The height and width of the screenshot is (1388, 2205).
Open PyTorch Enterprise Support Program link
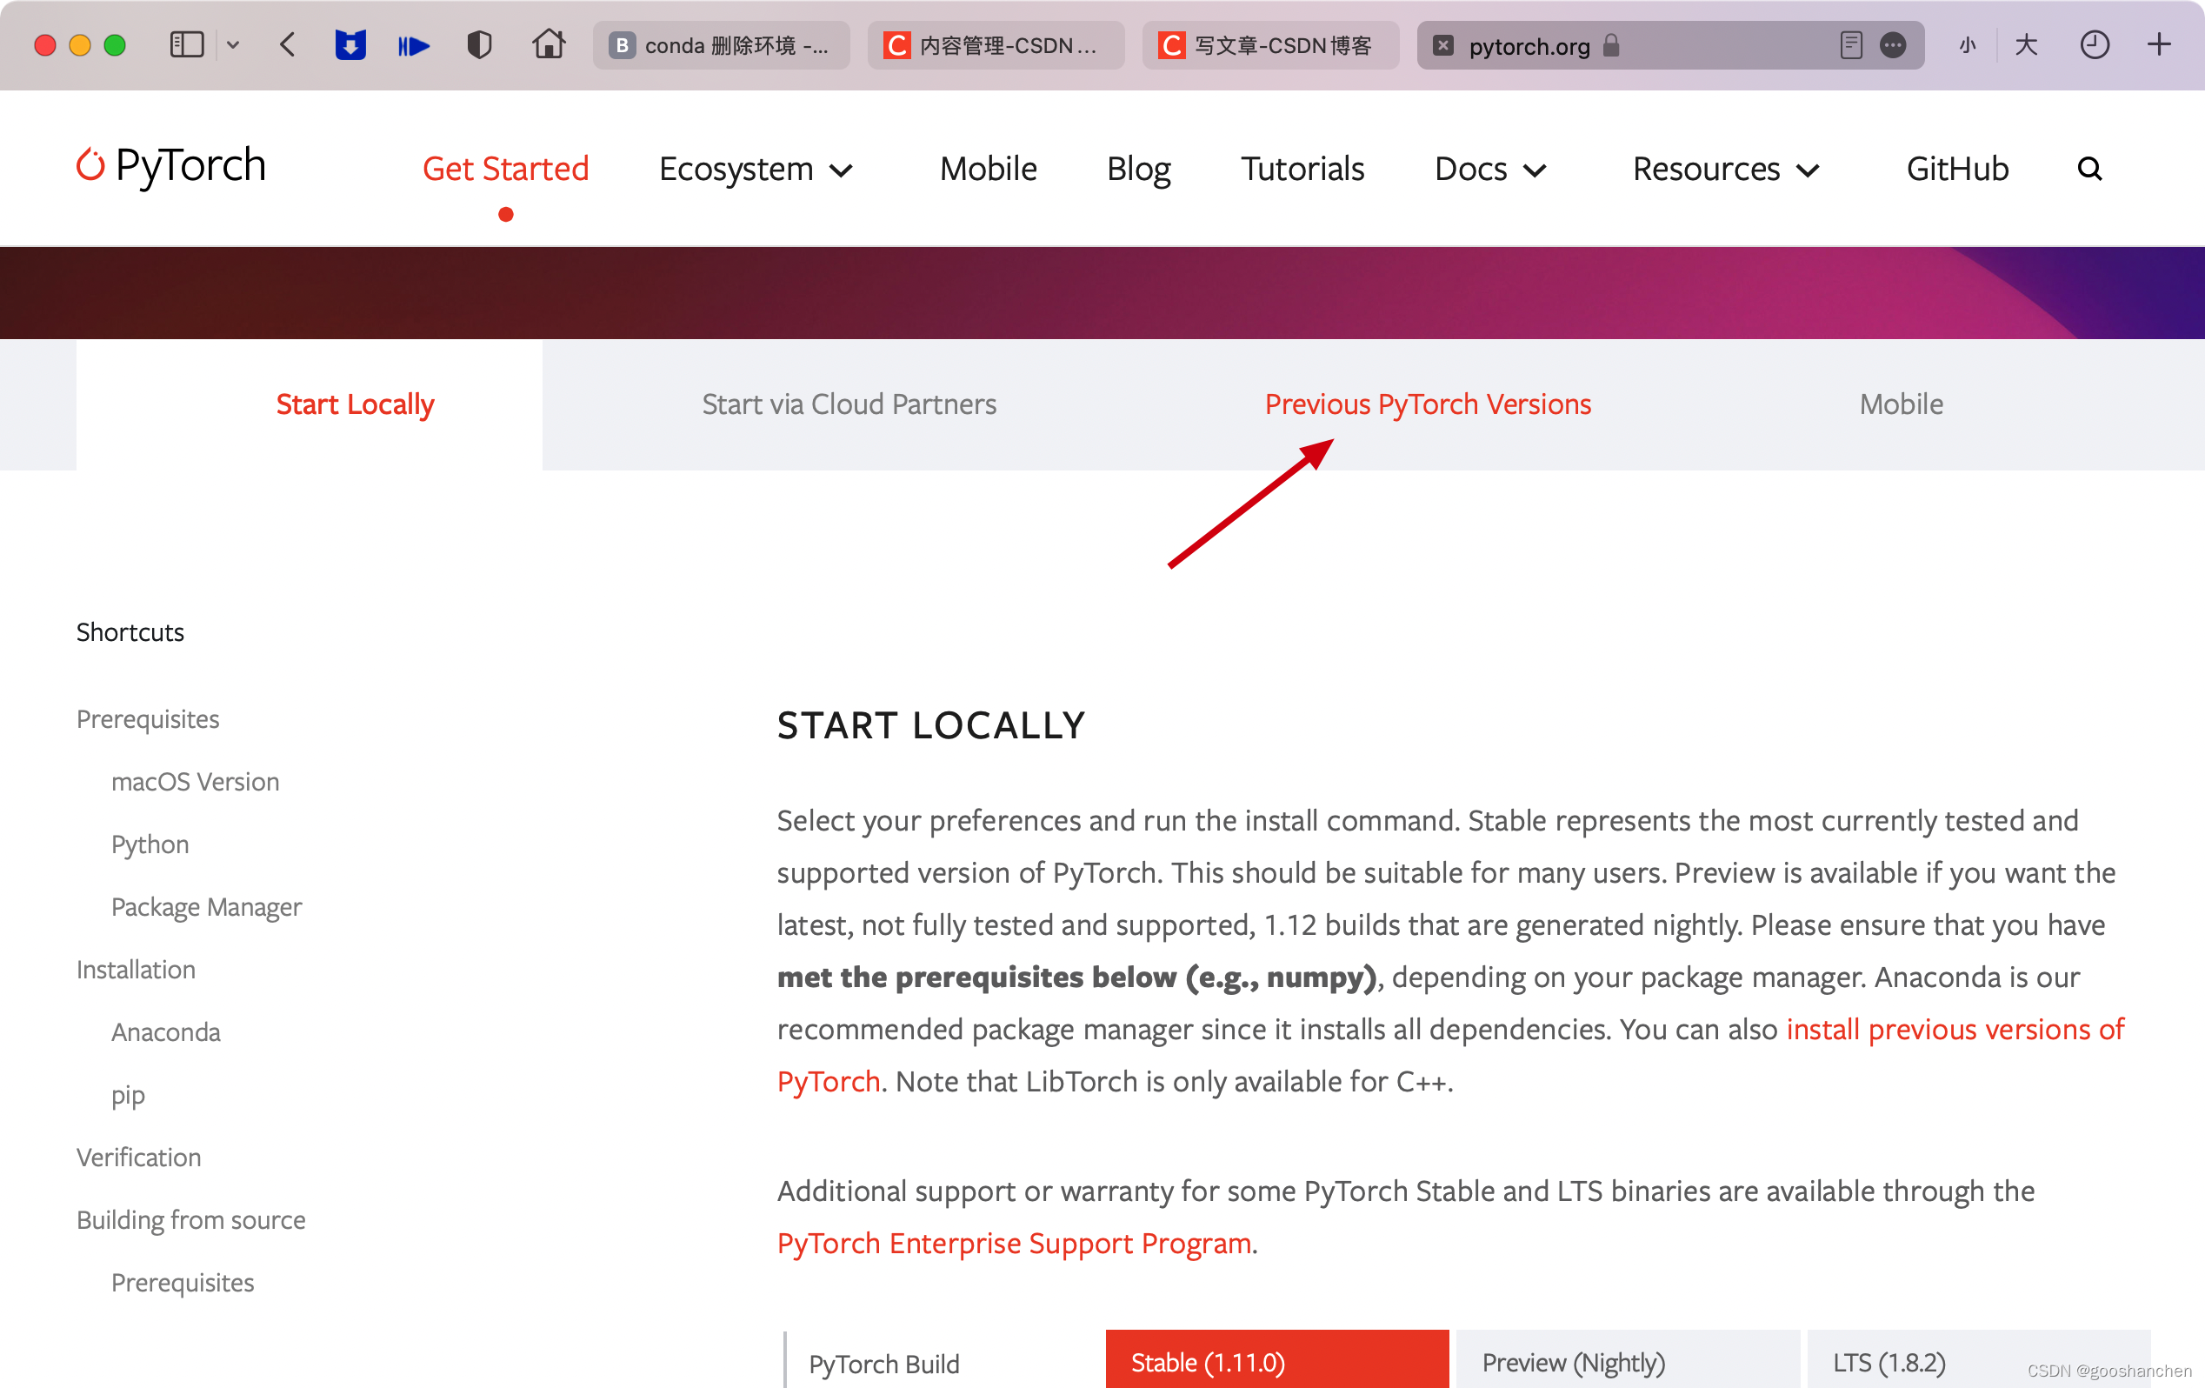pyautogui.click(x=1014, y=1245)
